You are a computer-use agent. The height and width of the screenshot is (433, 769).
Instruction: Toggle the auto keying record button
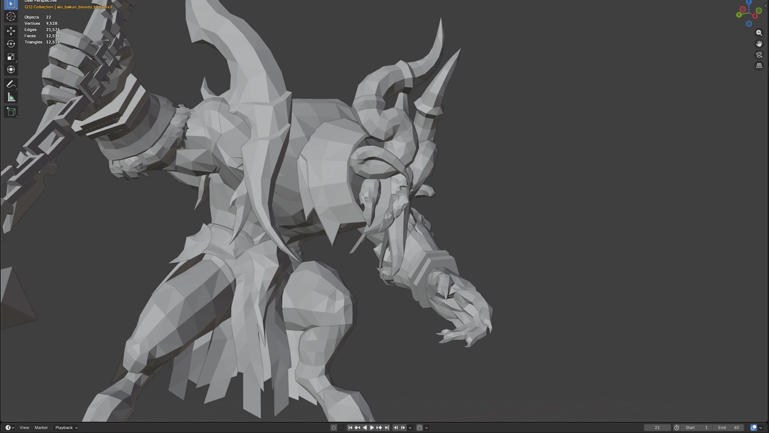(334, 428)
